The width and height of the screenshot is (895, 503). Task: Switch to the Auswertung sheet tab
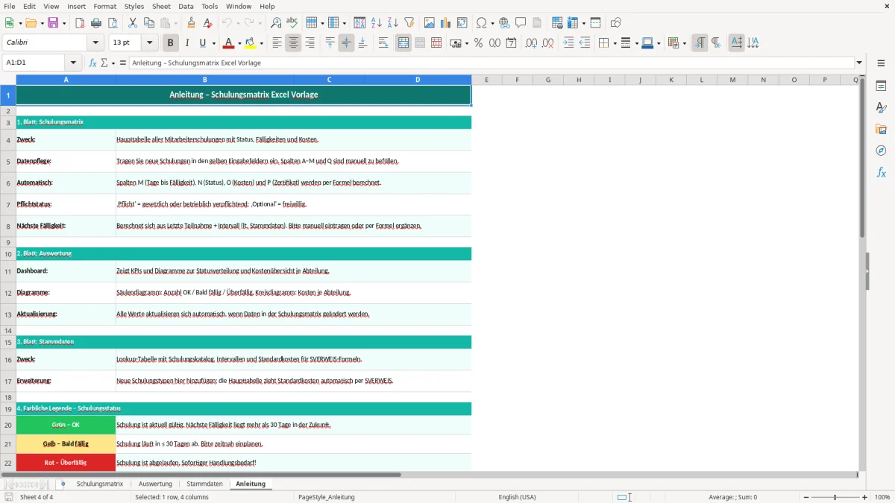click(x=155, y=484)
